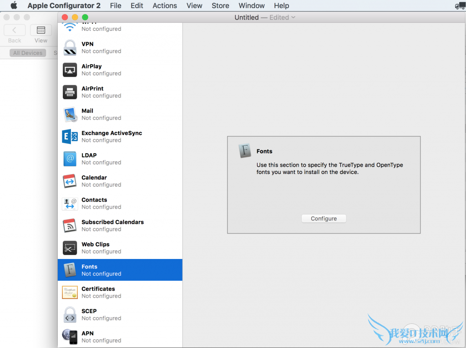The width and height of the screenshot is (466, 348).
Task: Select the All Devices filter tab
Action: coord(28,53)
